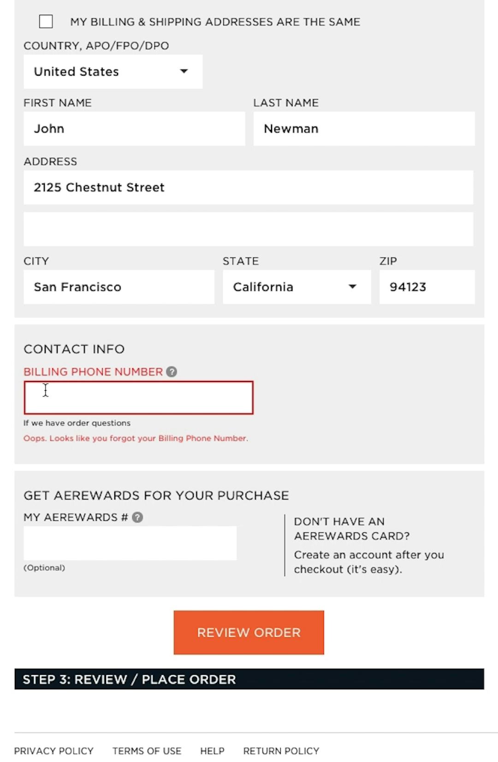Select the City field showing San Francisco
The image size is (498, 762).
pos(119,286)
